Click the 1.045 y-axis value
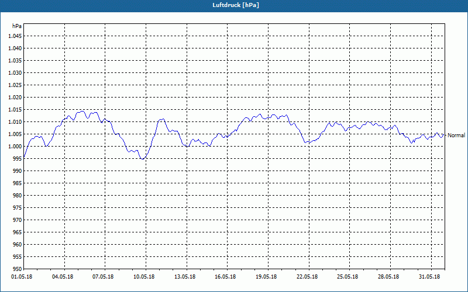 tap(16, 36)
